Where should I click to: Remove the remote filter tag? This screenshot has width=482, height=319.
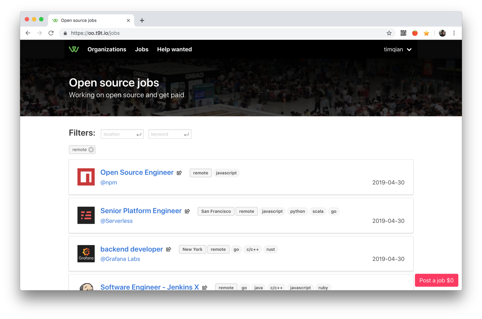click(x=91, y=149)
